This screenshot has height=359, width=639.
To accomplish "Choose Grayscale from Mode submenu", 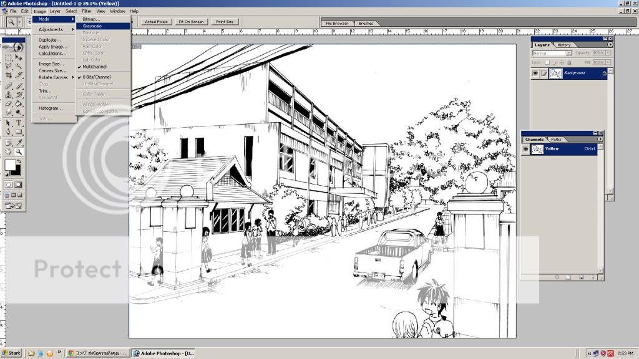I will coord(104,26).
